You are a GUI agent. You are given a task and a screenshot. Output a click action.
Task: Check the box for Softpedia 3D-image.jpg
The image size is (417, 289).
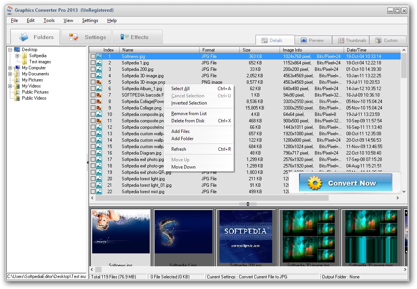pos(93,76)
